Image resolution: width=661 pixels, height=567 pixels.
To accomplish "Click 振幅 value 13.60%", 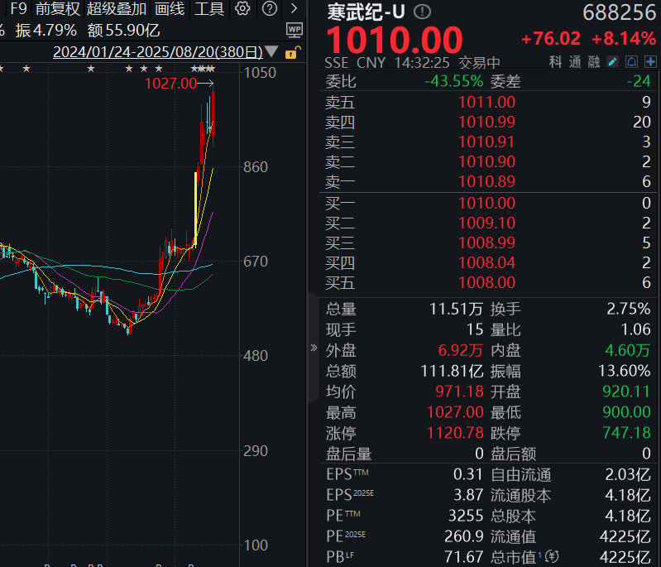I will pos(625,371).
